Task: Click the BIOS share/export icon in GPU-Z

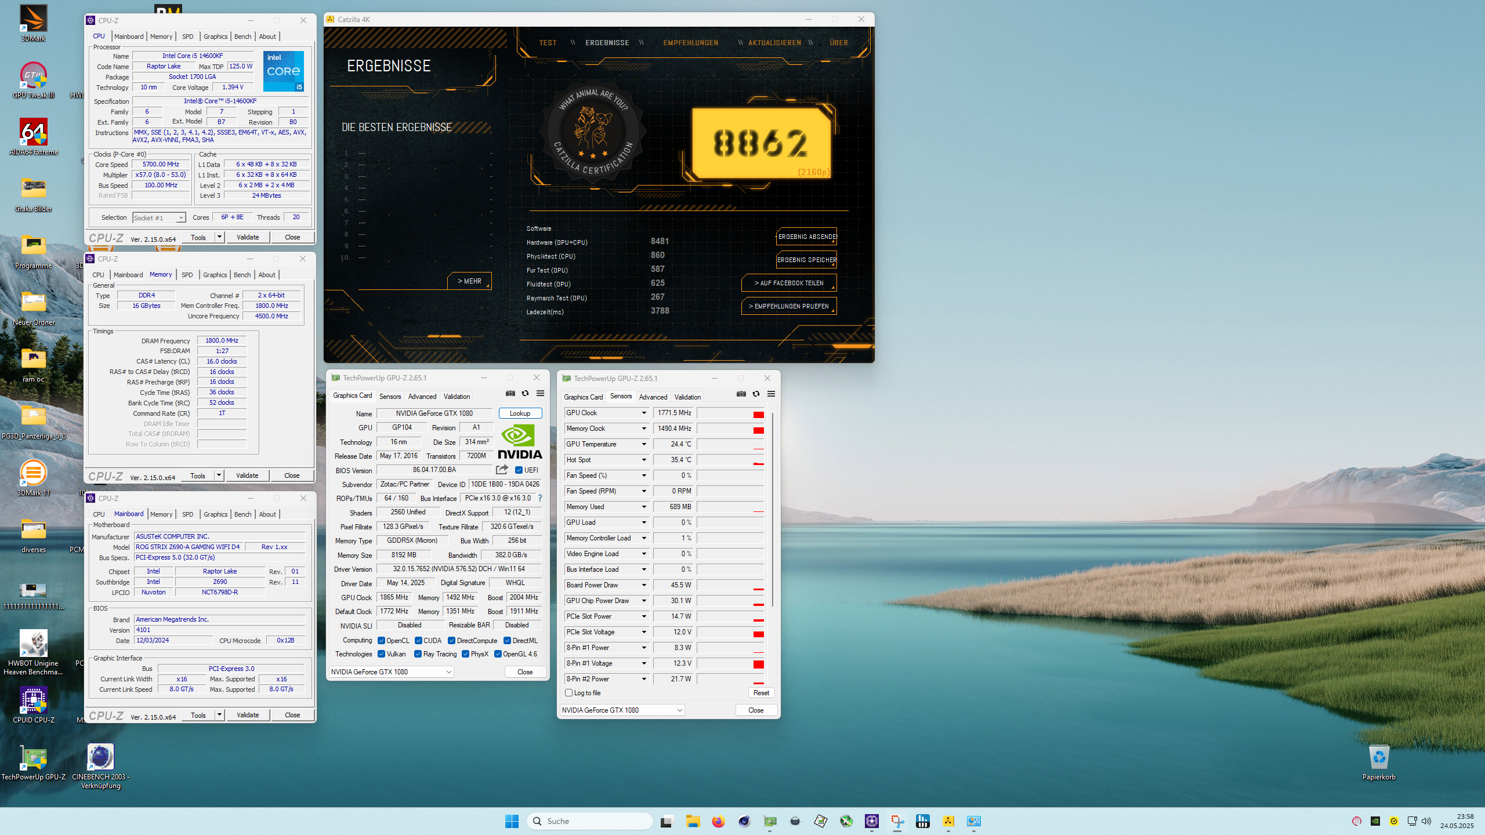Action: point(502,470)
